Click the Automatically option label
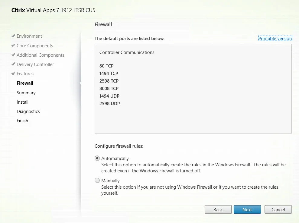 pos(115,159)
